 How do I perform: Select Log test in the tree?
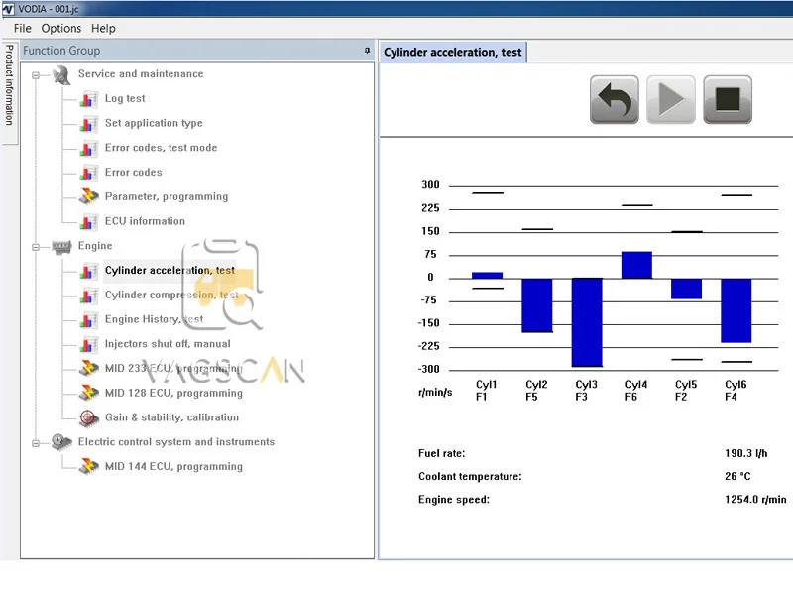pyautogui.click(x=125, y=98)
